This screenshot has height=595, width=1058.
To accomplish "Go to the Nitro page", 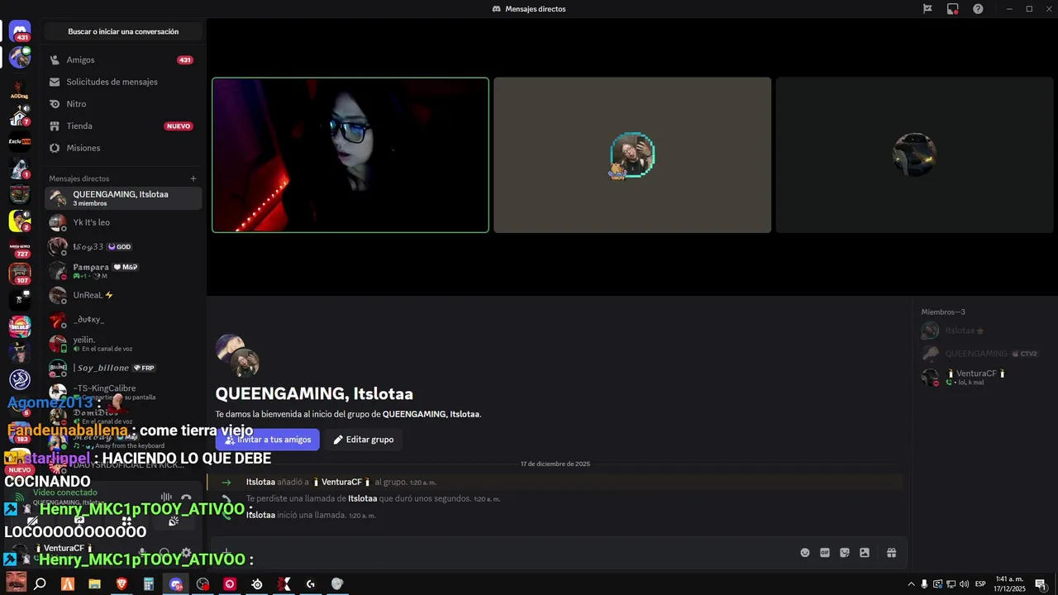I will click(x=123, y=104).
